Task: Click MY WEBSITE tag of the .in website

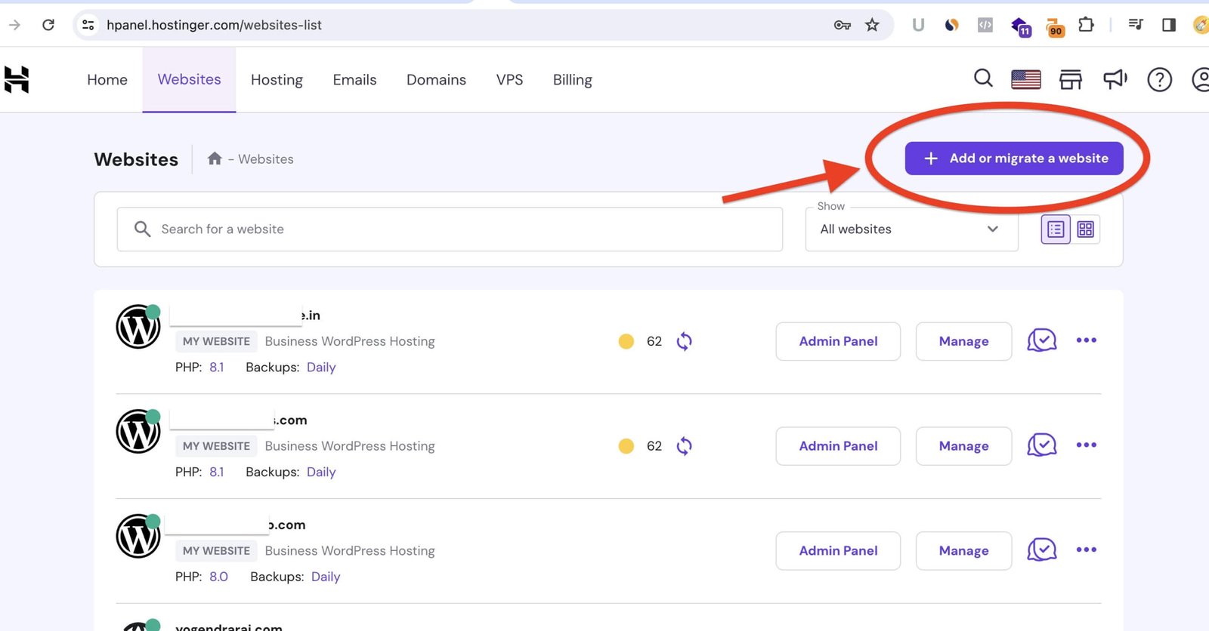Action: [x=216, y=341]
